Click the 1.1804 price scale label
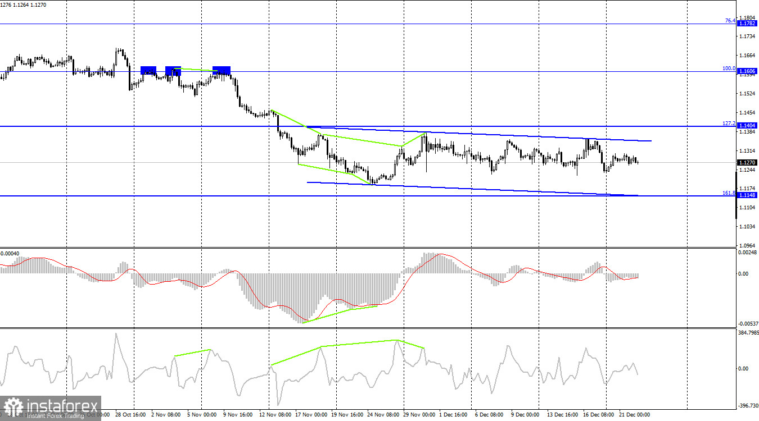759x421 pixels. click(748, 17)
